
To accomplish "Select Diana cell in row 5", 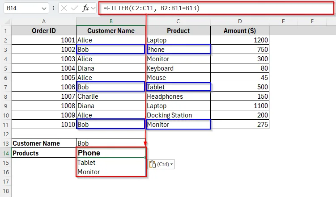I will [111, 68].
